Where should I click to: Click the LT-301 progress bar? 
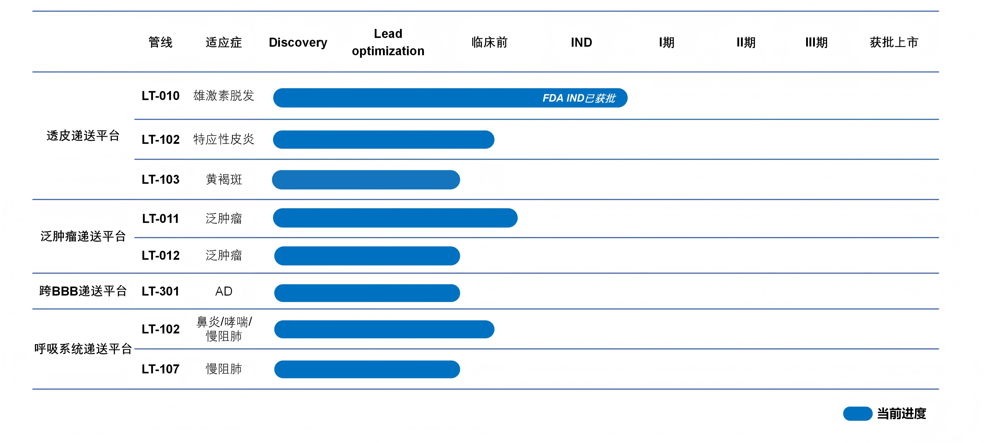pyautogui.click(x=367, y=293)
